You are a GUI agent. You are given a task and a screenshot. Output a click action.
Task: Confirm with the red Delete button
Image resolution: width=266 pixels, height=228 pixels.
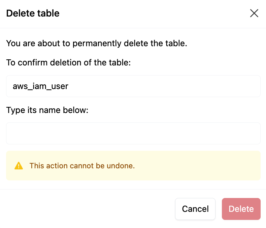point(241,209)
